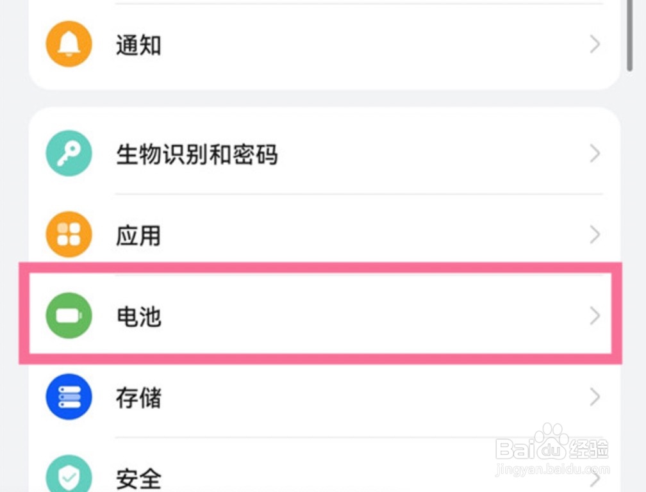Tap the battery icon inside pink highlight box
Image resolution: width=646 pixels, height=492 pixels.
[69, 316]
